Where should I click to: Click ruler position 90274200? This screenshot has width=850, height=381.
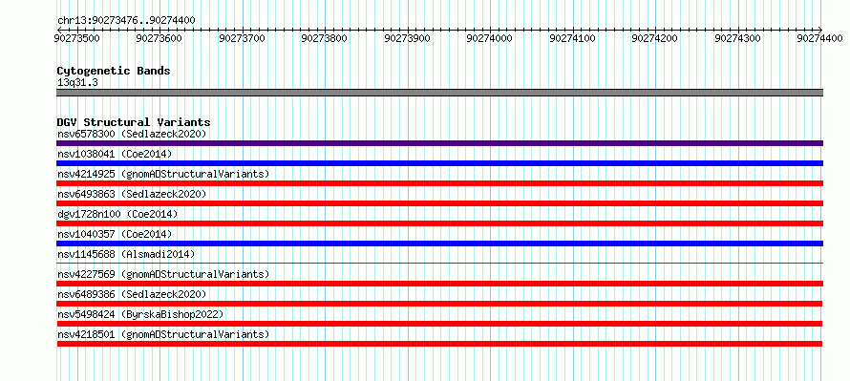(655, 38)
